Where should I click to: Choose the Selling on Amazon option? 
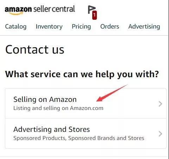[x=86, y=103]
